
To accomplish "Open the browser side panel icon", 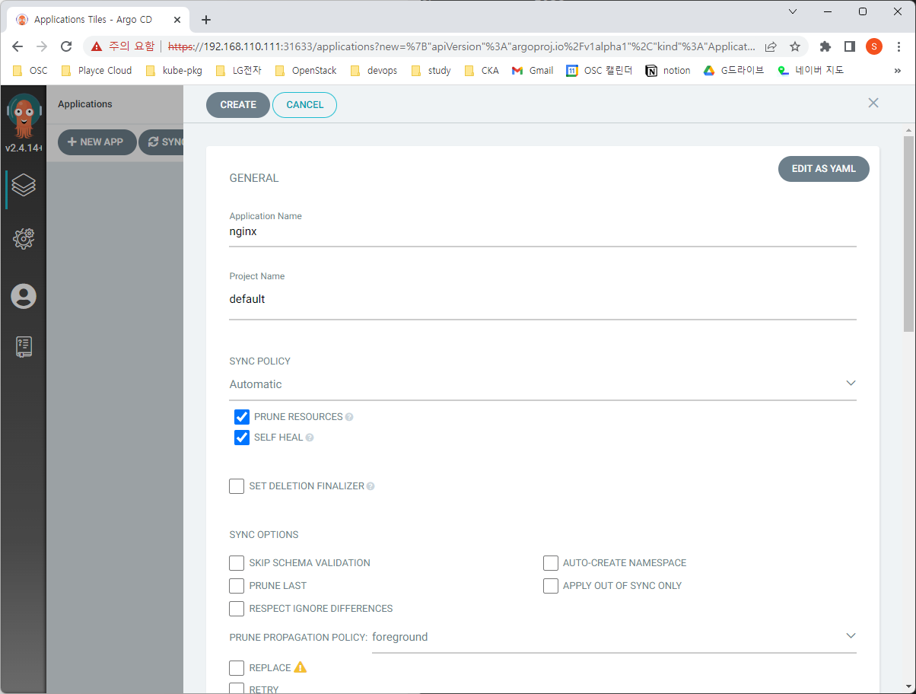I will 850,46.
